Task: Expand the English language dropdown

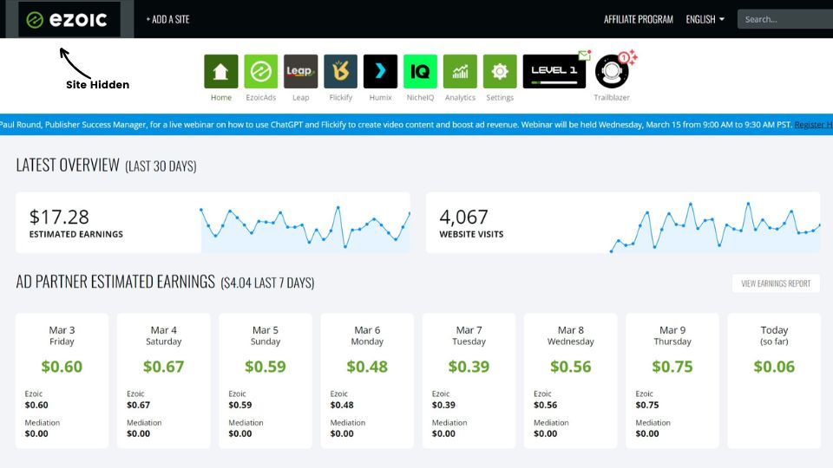Action: (705, 20)
